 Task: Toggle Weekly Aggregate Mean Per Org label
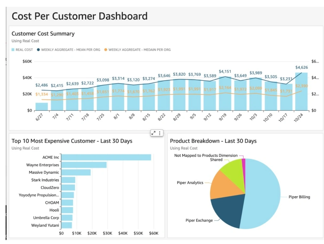(71, 50)
